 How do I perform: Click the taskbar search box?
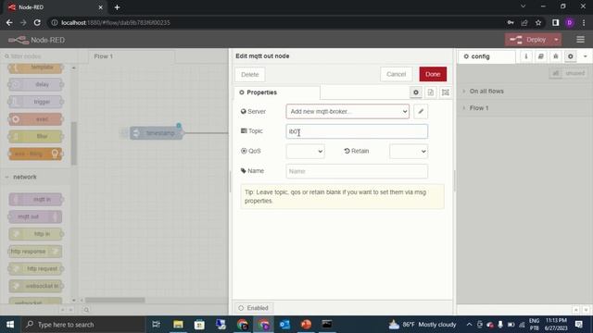point(83,325)
